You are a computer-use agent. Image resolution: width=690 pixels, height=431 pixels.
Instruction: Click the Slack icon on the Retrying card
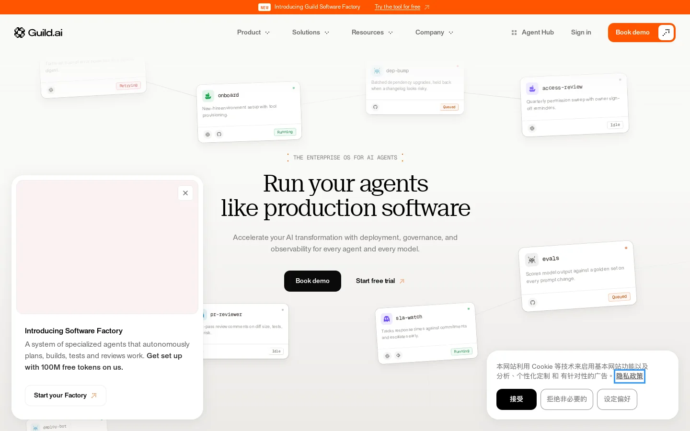51,90
